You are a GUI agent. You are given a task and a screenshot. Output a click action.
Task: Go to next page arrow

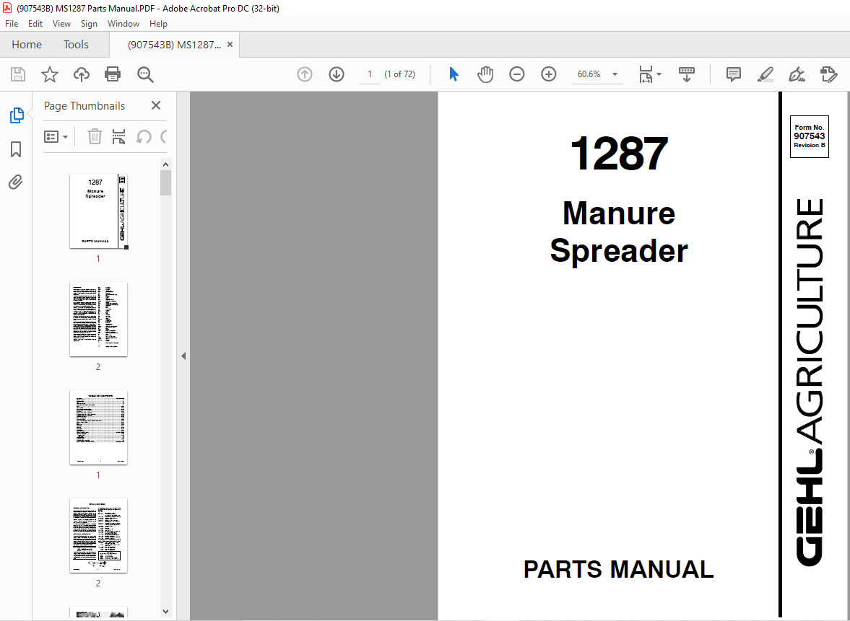click(x=337, y=74)
